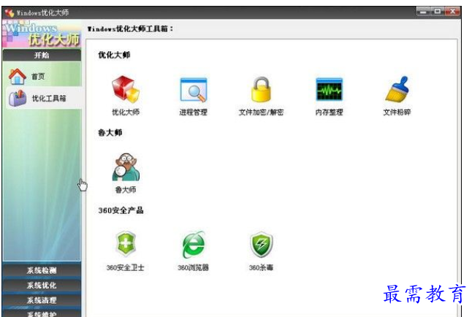The image size is (472, 317).
Task: Expand the 系统维护 sidebar section
Action: pos(42,313)
